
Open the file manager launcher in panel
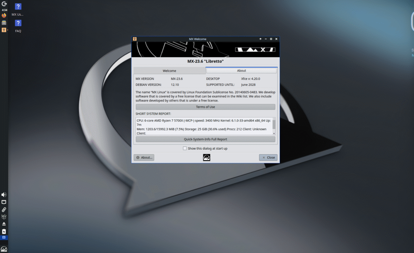click(4, 23)
